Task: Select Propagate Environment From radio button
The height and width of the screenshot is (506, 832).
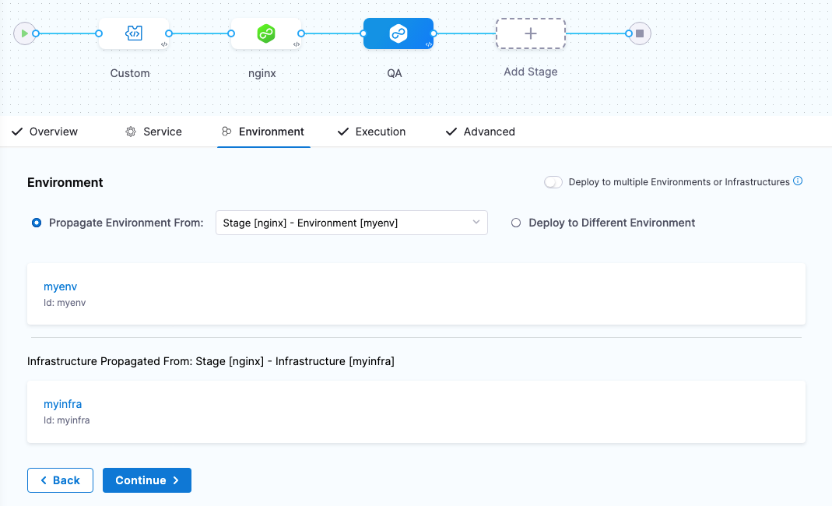Action: (37, 223)
